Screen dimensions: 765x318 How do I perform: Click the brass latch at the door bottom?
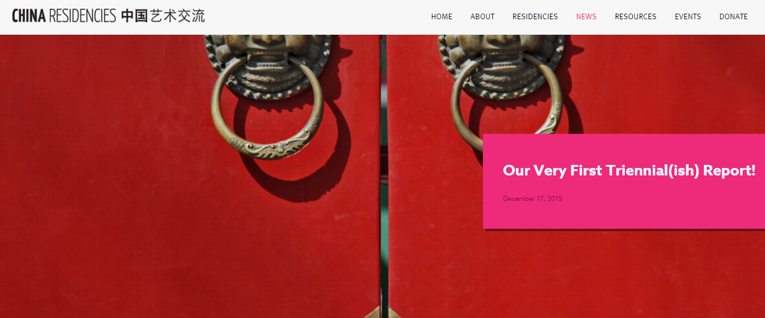click(x=379, y=312)
